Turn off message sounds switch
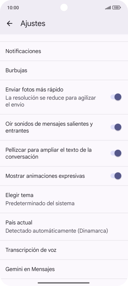Image resolution: width=128 pixels, height=286 pixels. click(x=116, y=127)
